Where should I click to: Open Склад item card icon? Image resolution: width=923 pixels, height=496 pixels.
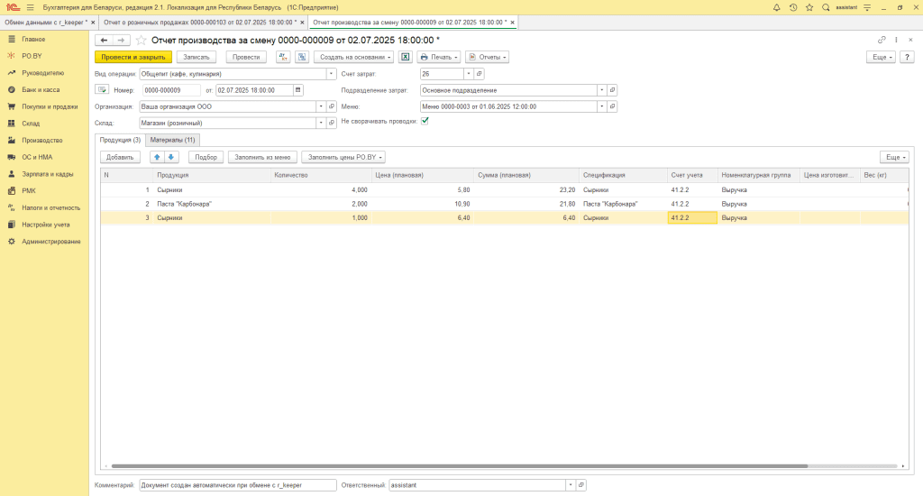(x=332, y=124)
